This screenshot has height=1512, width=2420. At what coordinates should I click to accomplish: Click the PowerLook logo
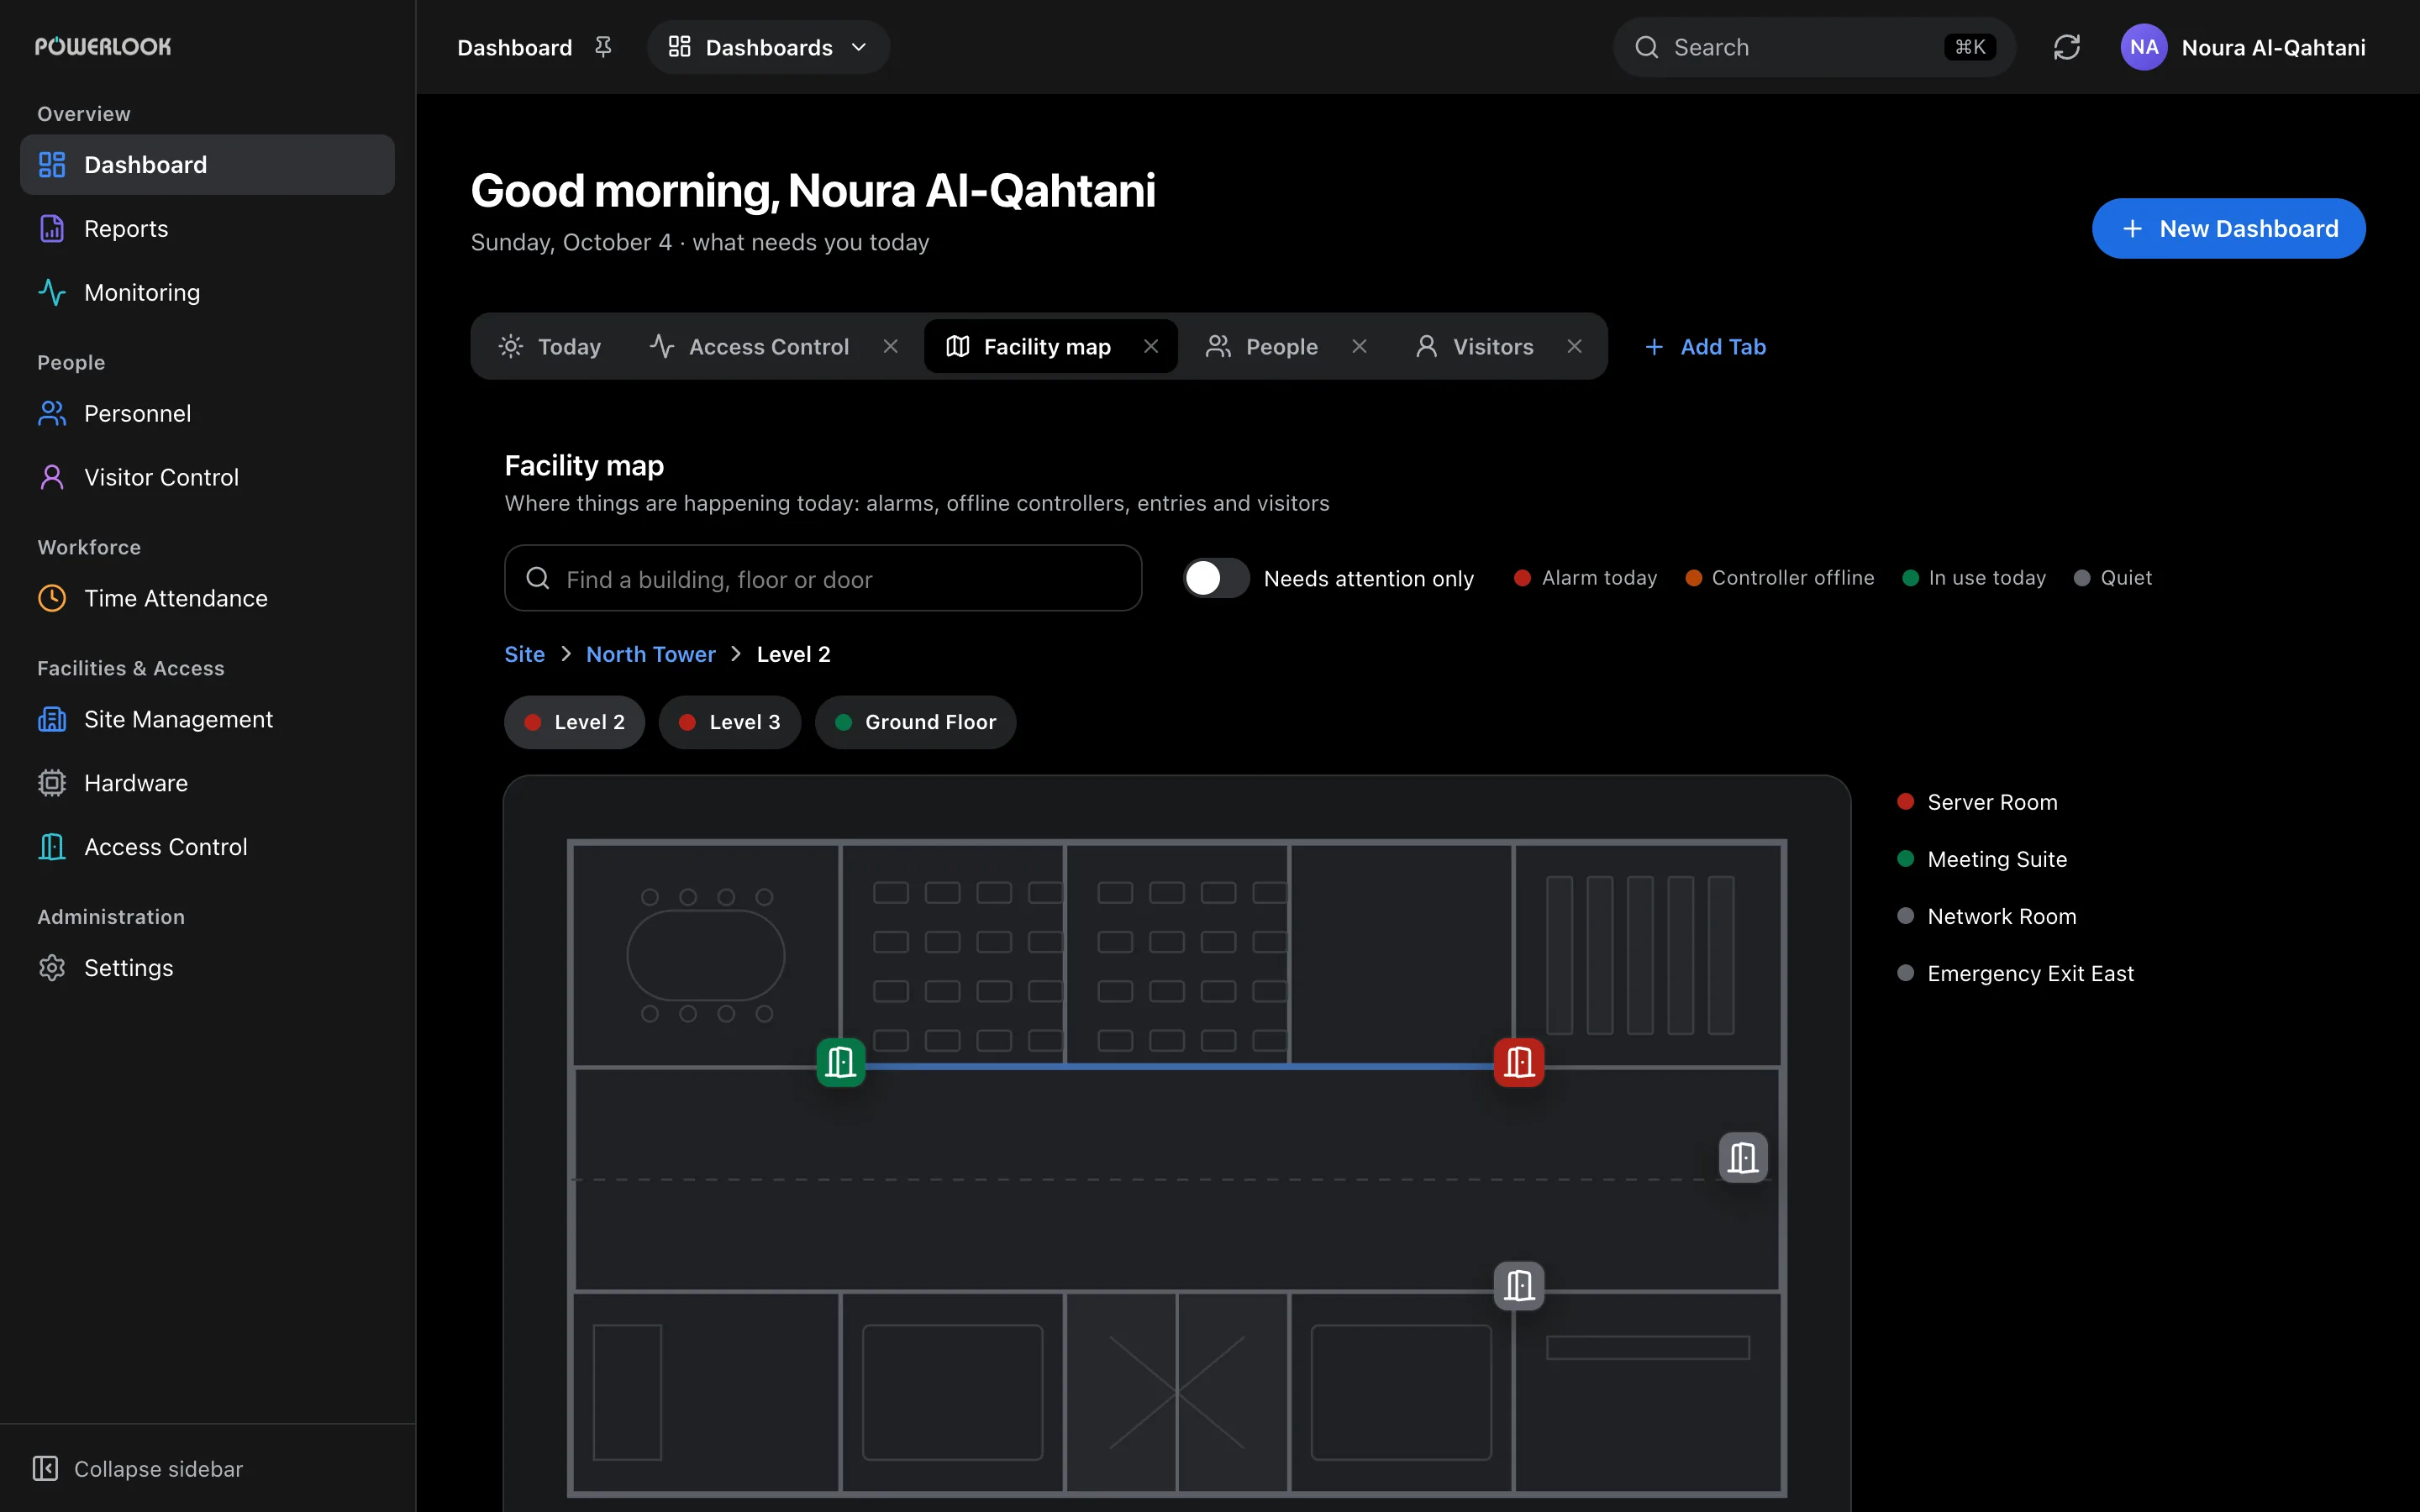tap(103, 47)
